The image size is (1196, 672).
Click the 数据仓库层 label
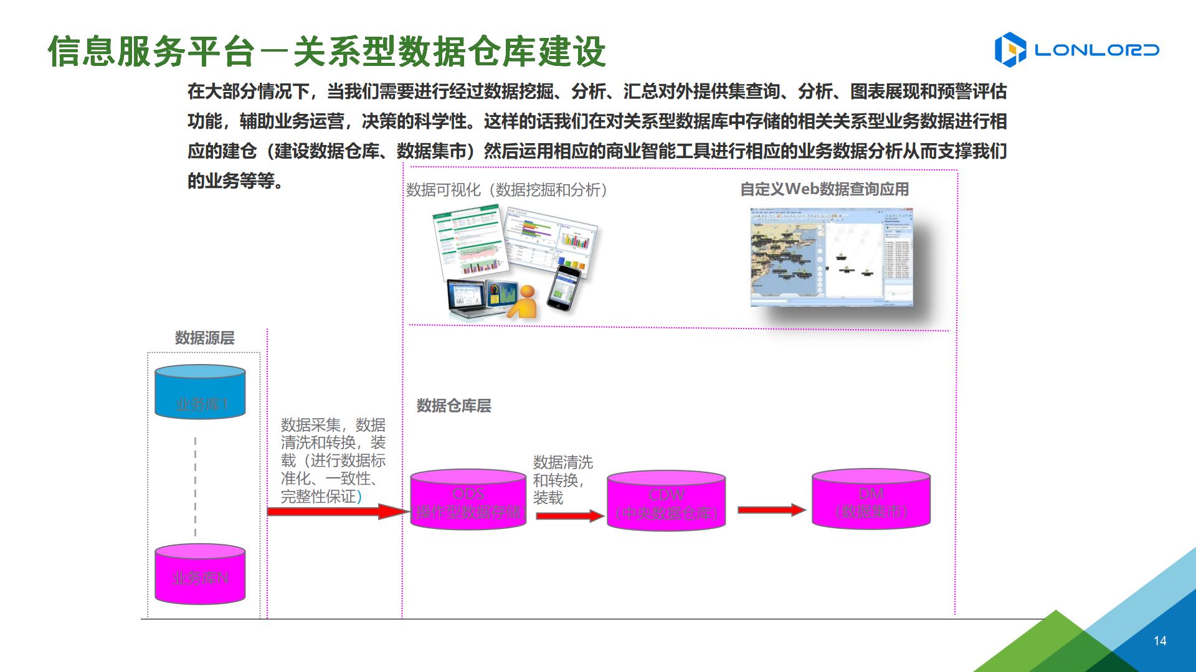click(x=453, y=406)
